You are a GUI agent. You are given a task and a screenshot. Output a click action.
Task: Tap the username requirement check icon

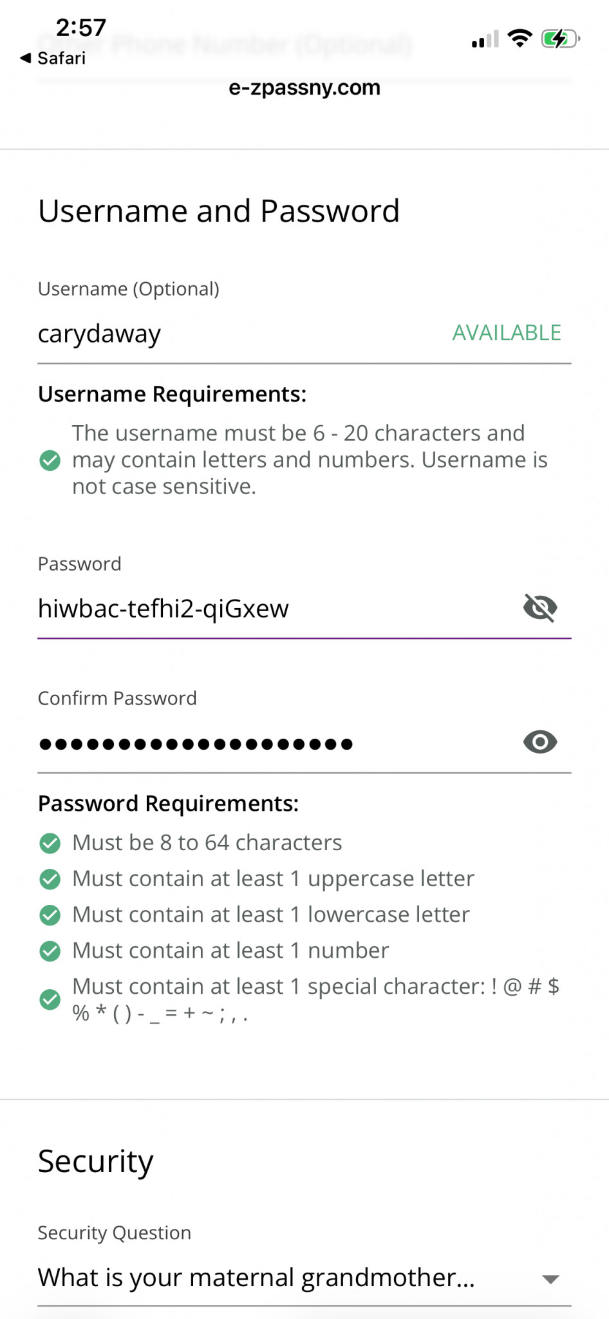(x=50, y=460)
